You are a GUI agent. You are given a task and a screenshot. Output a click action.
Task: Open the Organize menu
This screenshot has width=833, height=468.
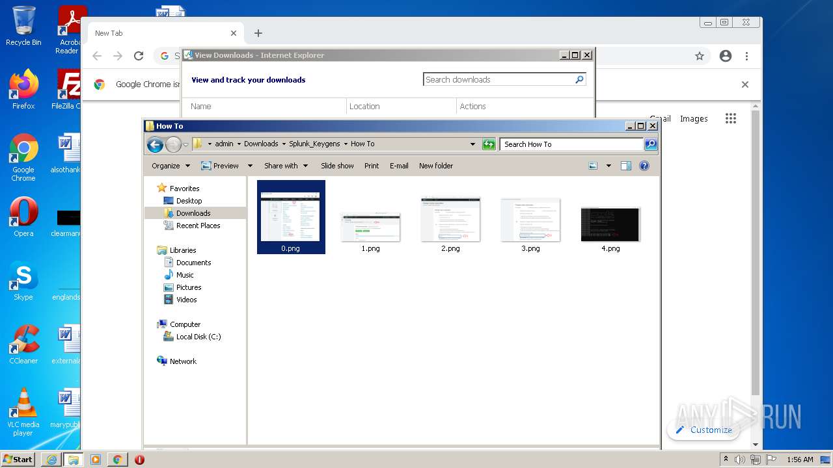tap(171, 166)
